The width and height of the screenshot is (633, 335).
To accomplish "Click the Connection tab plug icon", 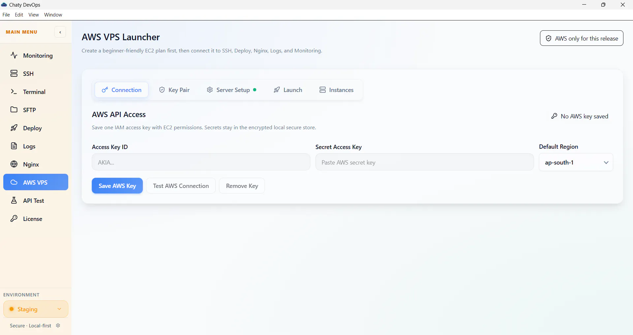I will pos(105,90).
